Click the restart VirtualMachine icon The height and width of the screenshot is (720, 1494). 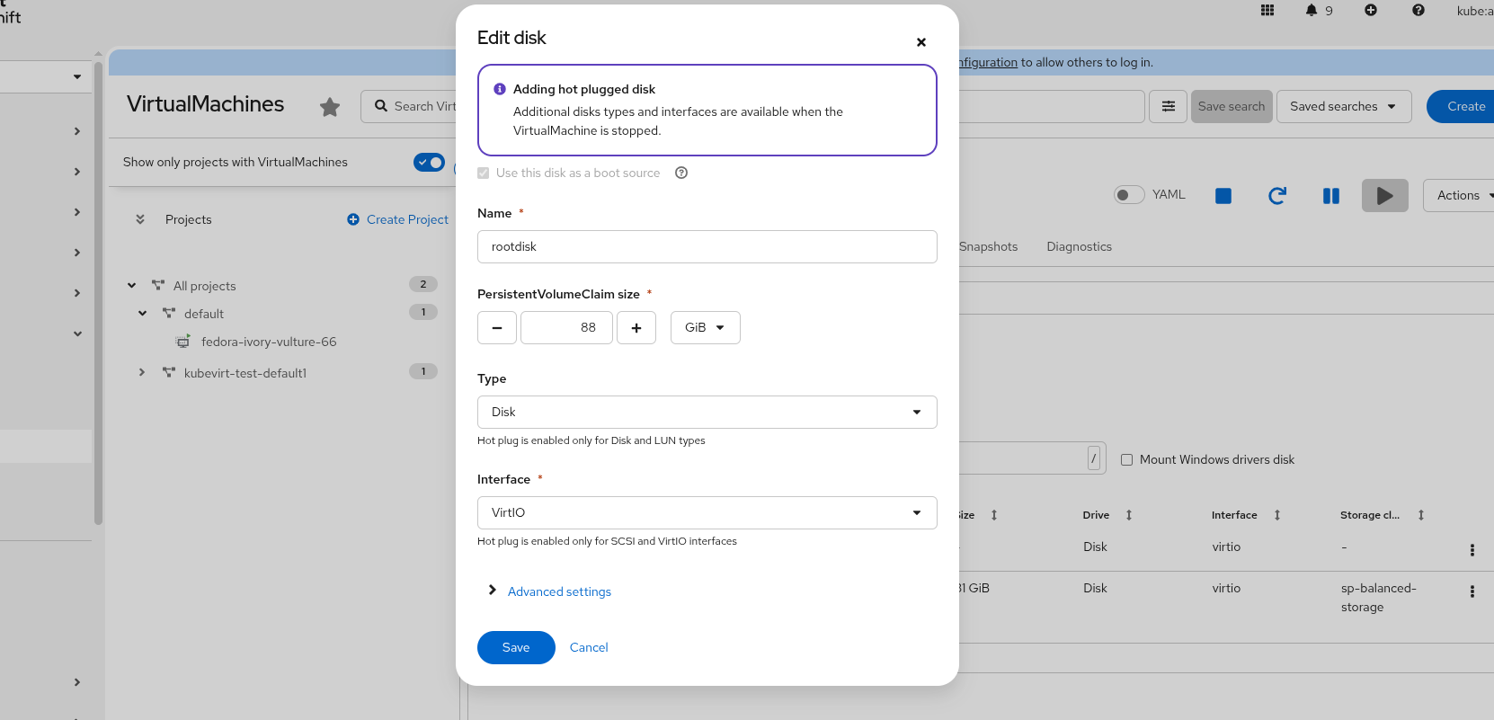click(1277, 196)
